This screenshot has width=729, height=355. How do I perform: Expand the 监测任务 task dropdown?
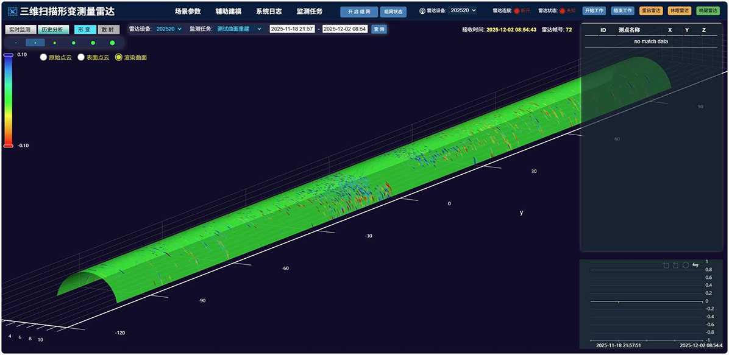(239, 29)
